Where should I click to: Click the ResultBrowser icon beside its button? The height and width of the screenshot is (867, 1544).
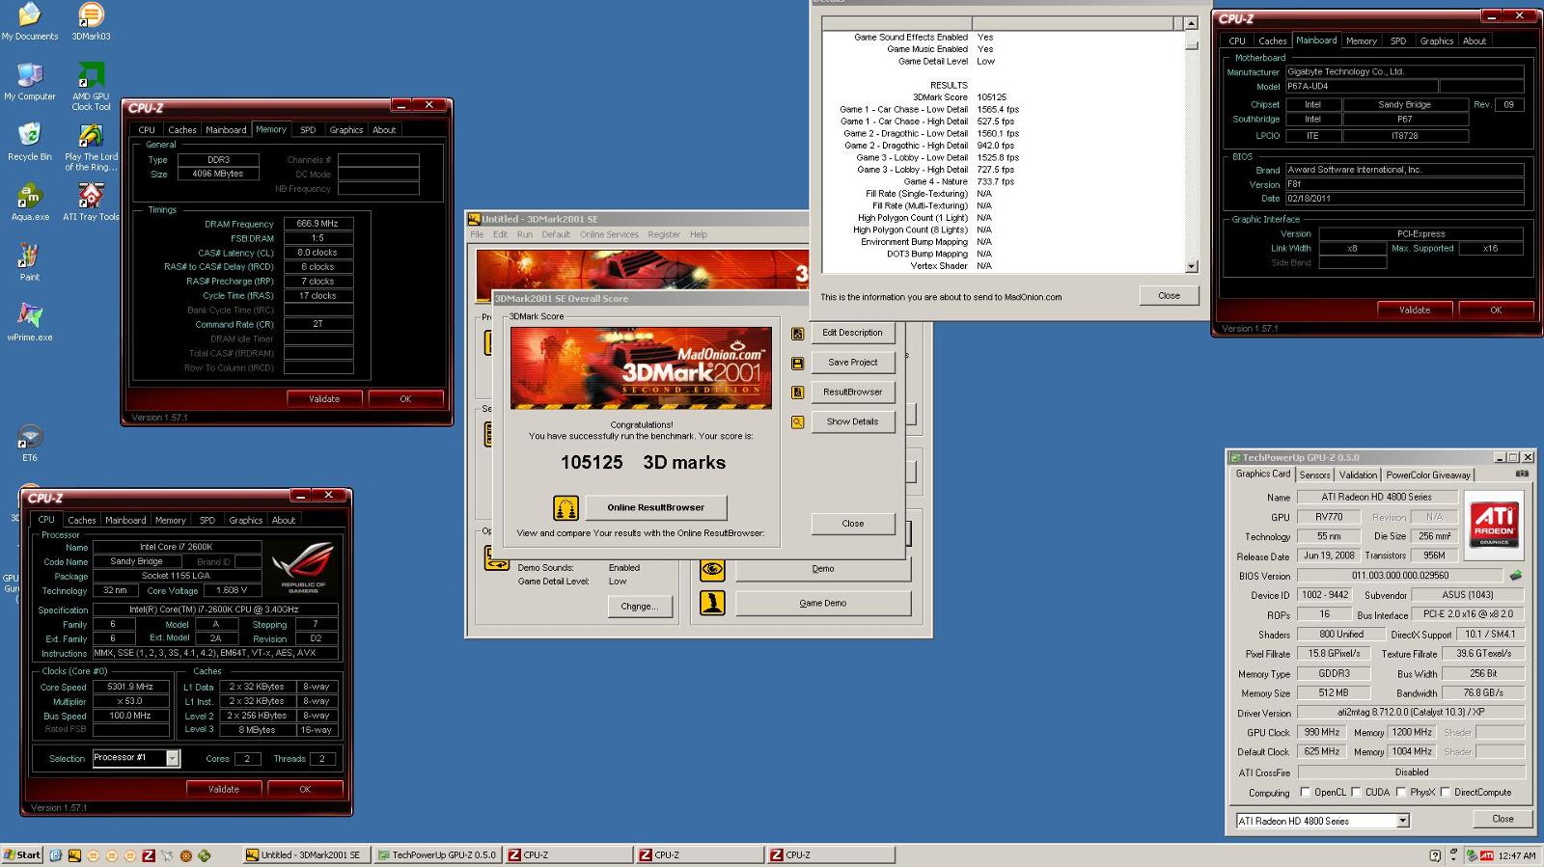pos(797,393)
